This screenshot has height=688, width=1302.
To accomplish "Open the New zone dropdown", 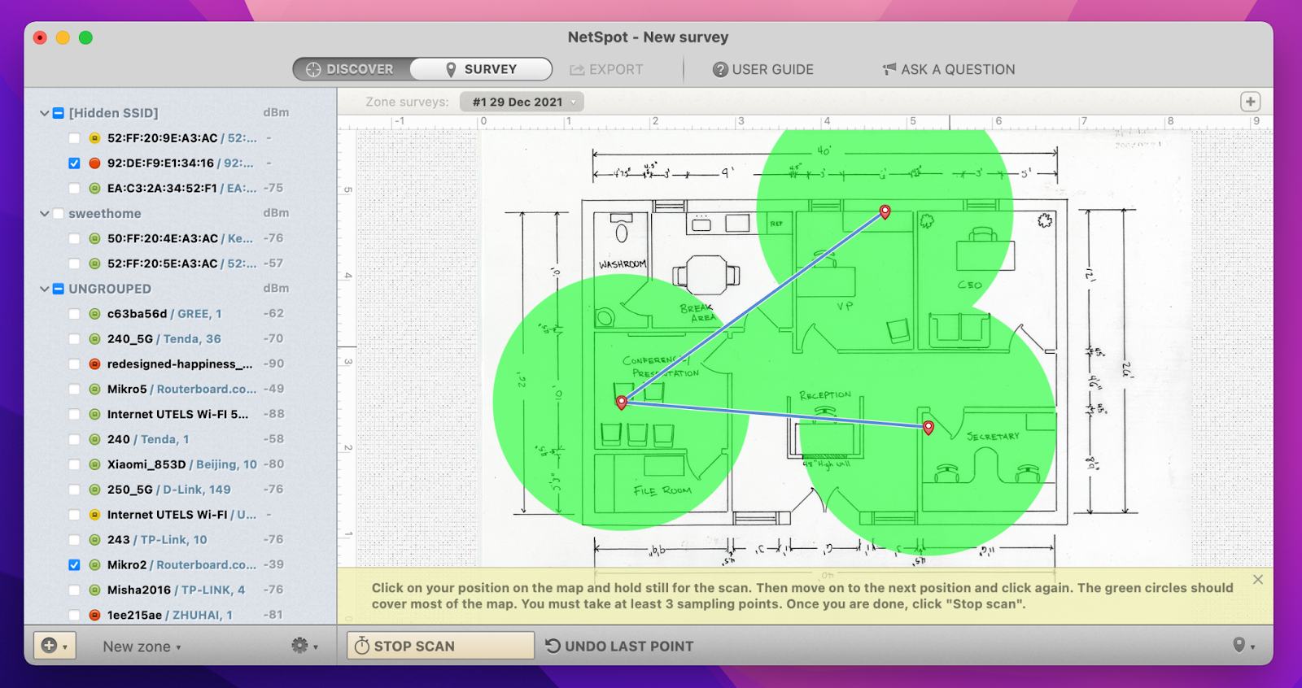I will [x=142, y=647].
